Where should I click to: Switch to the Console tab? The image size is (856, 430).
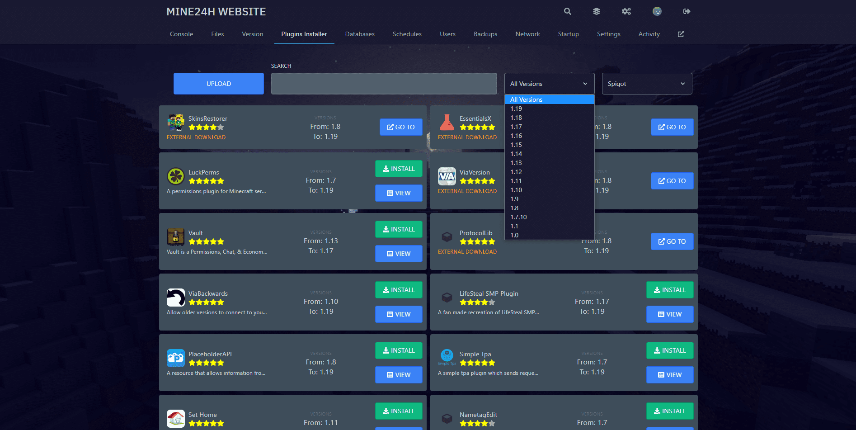(181, 34)
